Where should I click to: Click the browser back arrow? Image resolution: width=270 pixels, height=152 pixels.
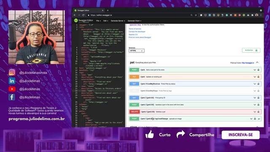[x=75, y=15]
